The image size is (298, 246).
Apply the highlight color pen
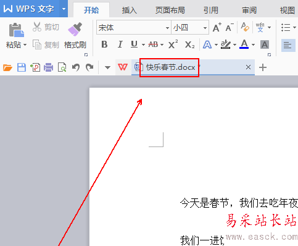click(226, 45)
